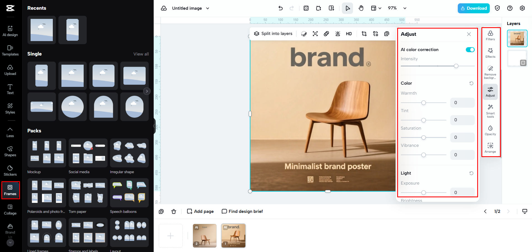Open the Text sidebar panel
Screen dimensions: 532x252
tap(10, 89)
